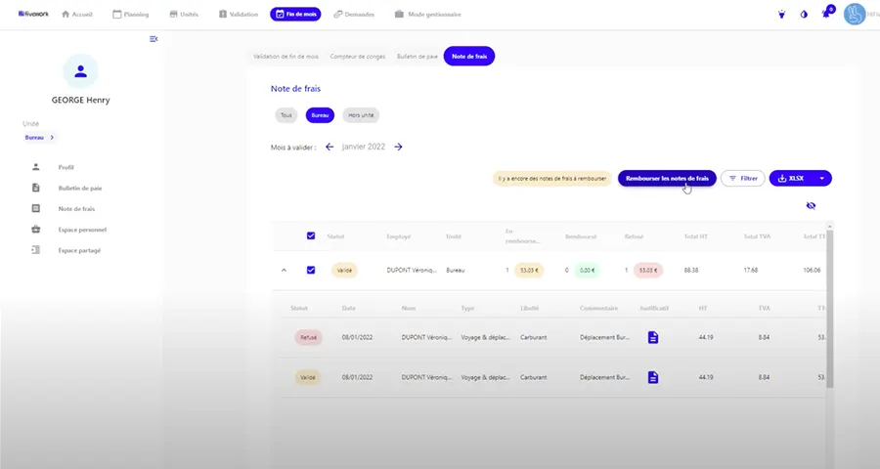The height and width of the screenshot is (469, 880).
Task: Go to previous month arrow
Action: tap(330, 147)
